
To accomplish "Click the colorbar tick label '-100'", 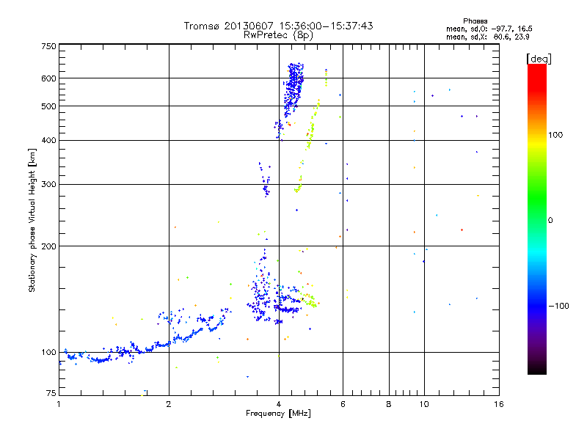I will [x=558, y=306].
